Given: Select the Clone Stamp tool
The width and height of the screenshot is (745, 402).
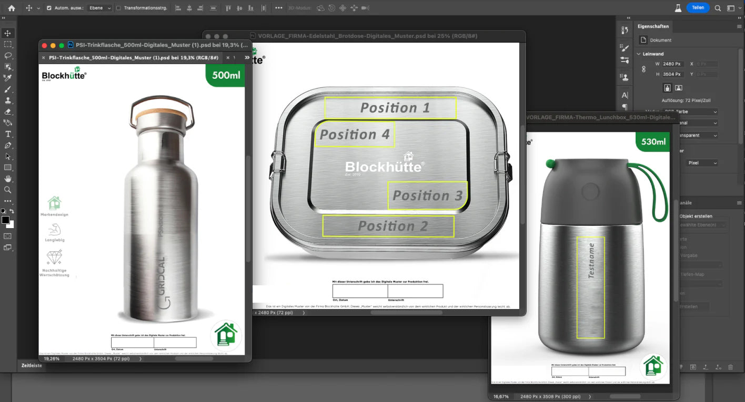Looking at the screenshot, I should tap(8, 100).
